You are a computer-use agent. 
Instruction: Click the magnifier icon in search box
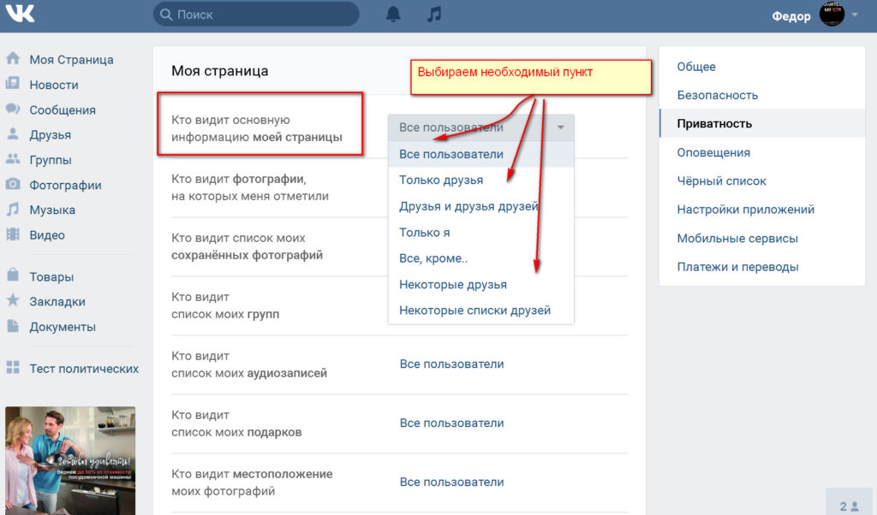pos(166,15)
